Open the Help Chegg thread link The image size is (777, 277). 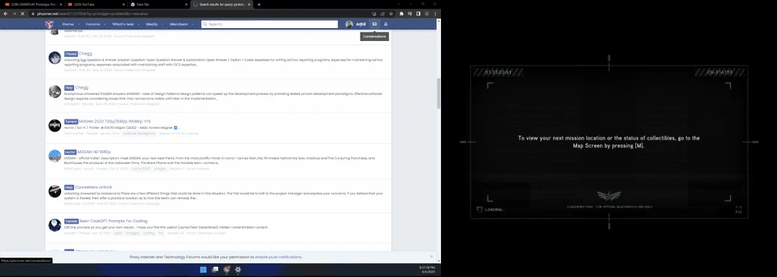tap(82, 88)
